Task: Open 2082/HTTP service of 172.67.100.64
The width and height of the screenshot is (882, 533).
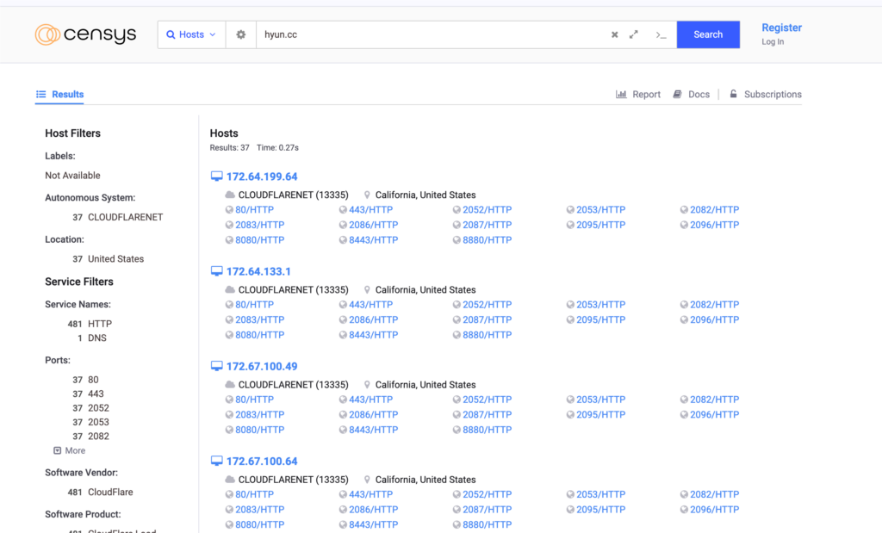Action: point(714,495)
